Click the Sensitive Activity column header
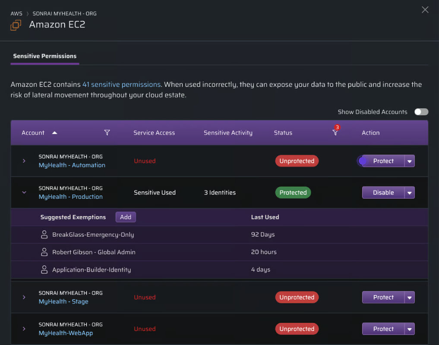439x345 pixels. pyautogui.click(x=228, y=133)
